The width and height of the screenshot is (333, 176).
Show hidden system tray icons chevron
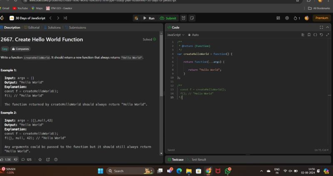pos(261,171)
